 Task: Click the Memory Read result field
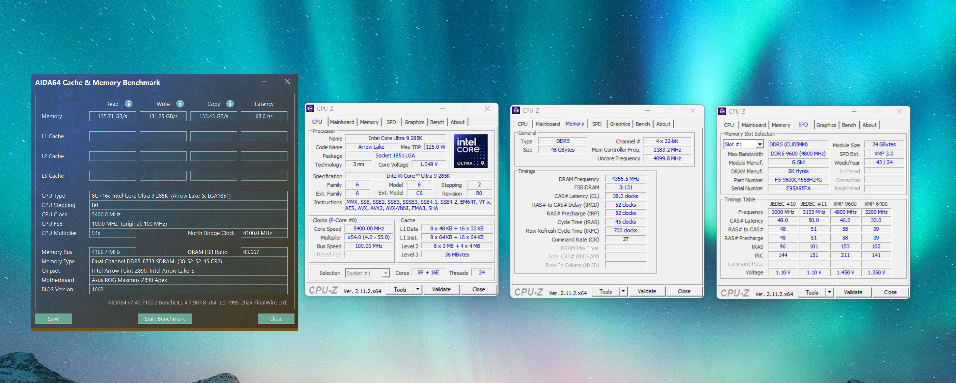[x=112, y=116]
